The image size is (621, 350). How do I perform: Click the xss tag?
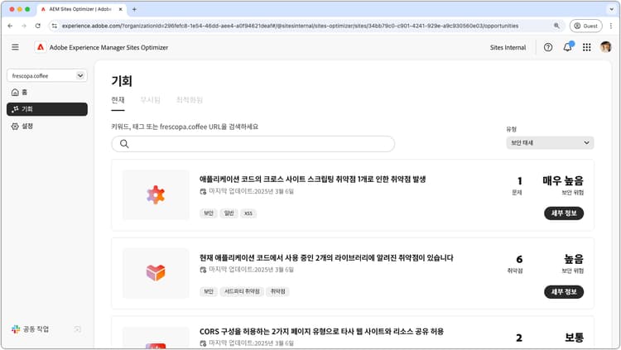(248, 213)
